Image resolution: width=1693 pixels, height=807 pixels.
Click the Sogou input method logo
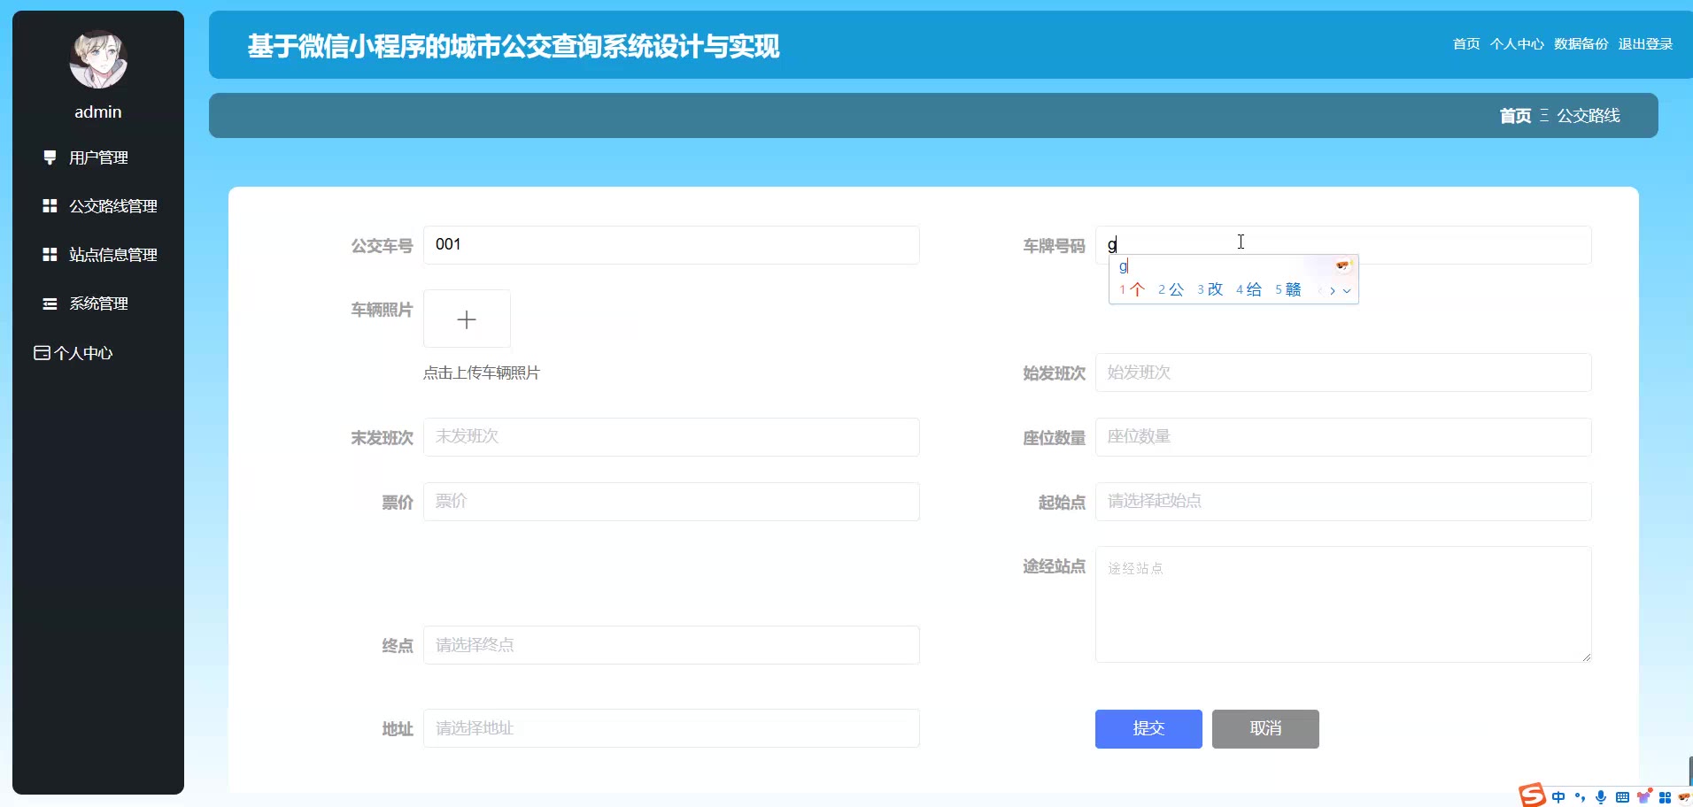tap(1532, 795)
